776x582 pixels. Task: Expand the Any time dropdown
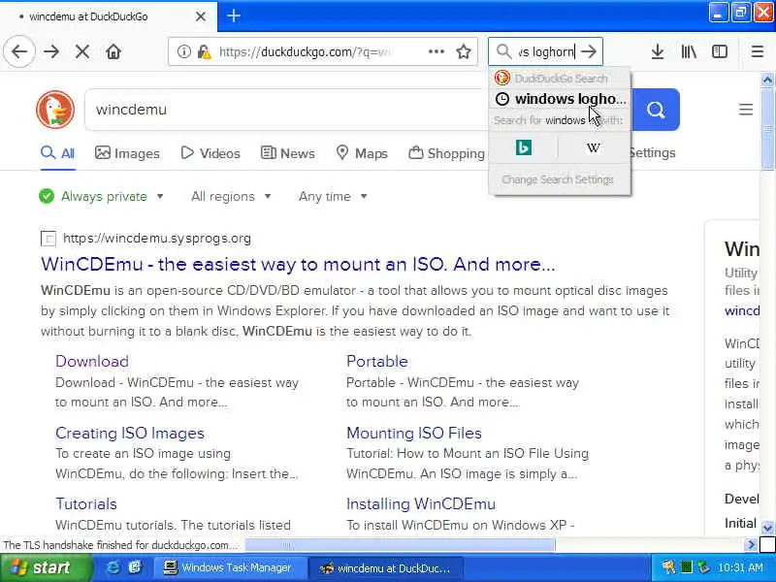pos(333,197)
